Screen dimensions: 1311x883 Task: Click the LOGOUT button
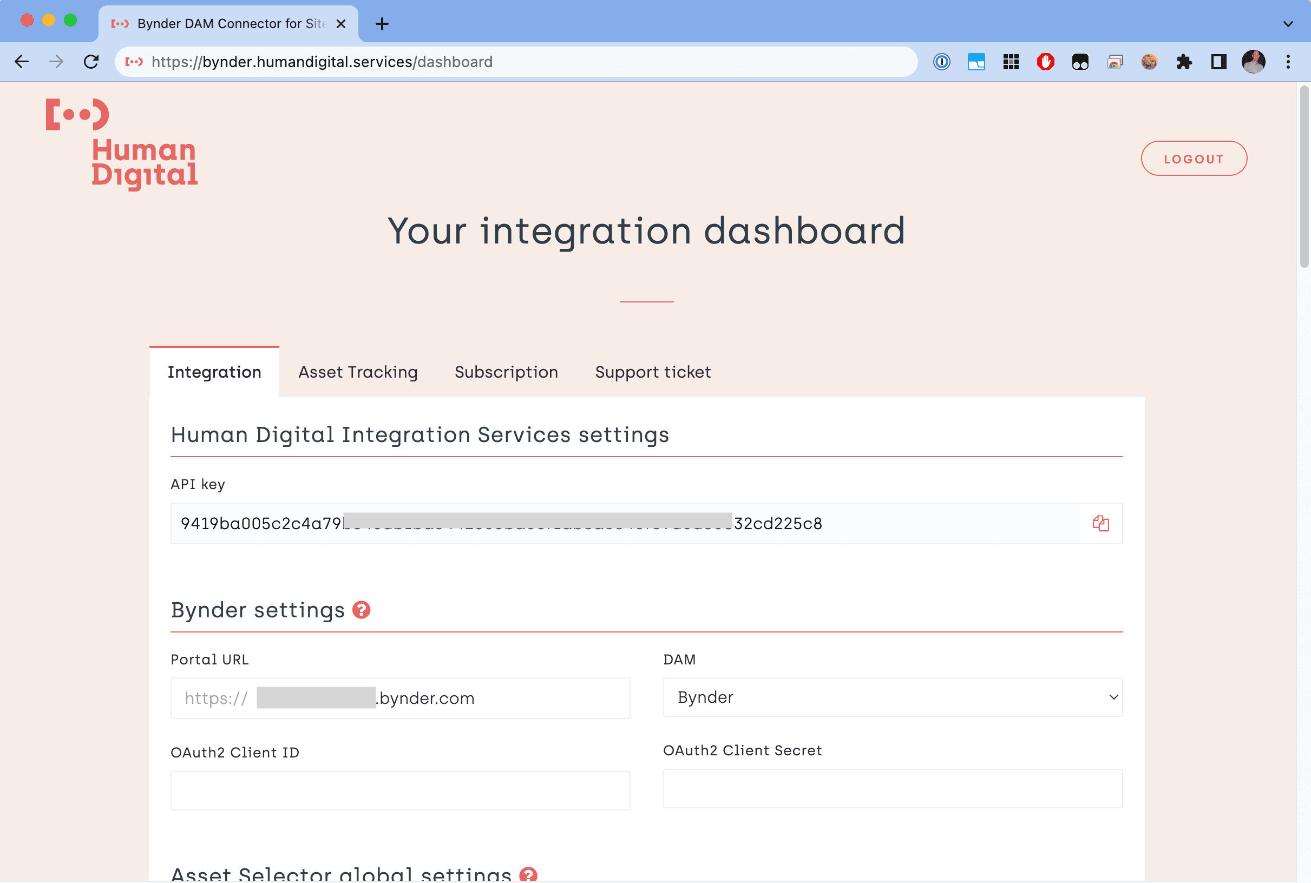(1193, 159)
